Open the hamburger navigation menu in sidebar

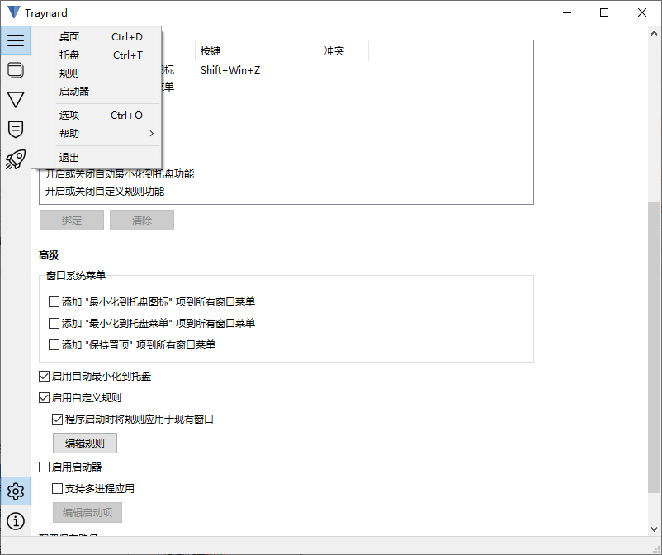point(15,39)
